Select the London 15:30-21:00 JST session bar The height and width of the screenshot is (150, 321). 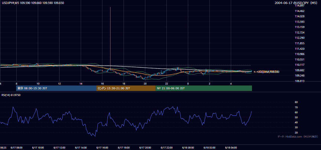point(126,88)
